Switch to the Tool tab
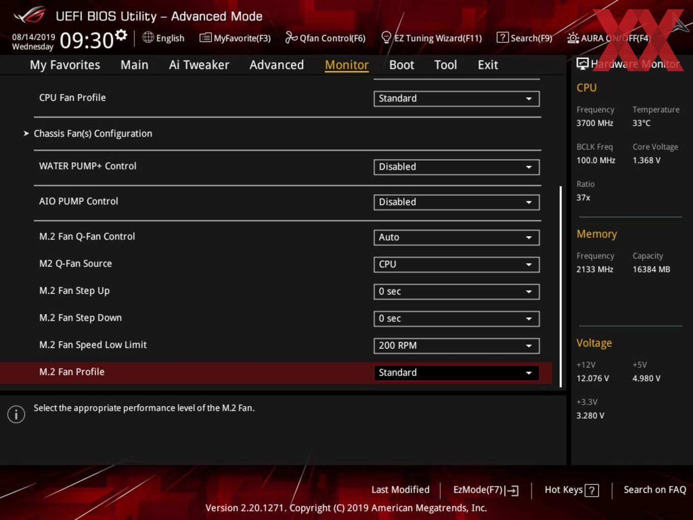693x520 pixels. click(x=445, y=65)
